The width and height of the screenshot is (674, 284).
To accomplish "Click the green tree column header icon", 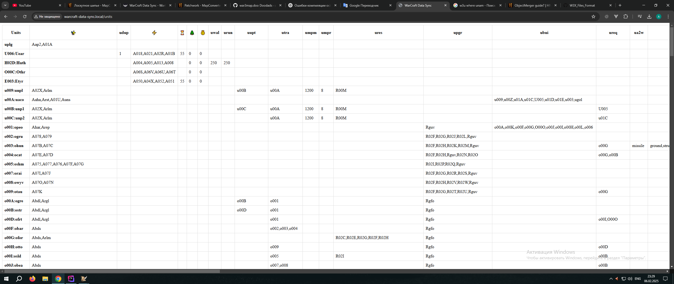I will (192, 33).
